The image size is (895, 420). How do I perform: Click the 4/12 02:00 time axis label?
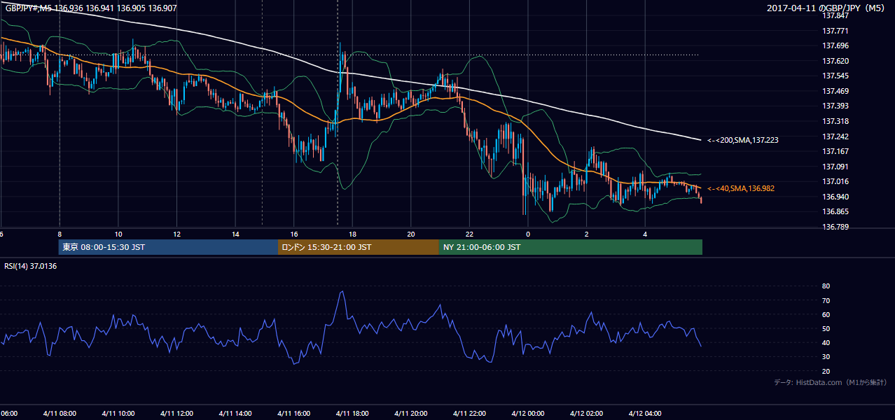coord(586,413)
